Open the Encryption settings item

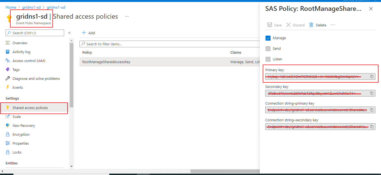(x=21, y=134)
